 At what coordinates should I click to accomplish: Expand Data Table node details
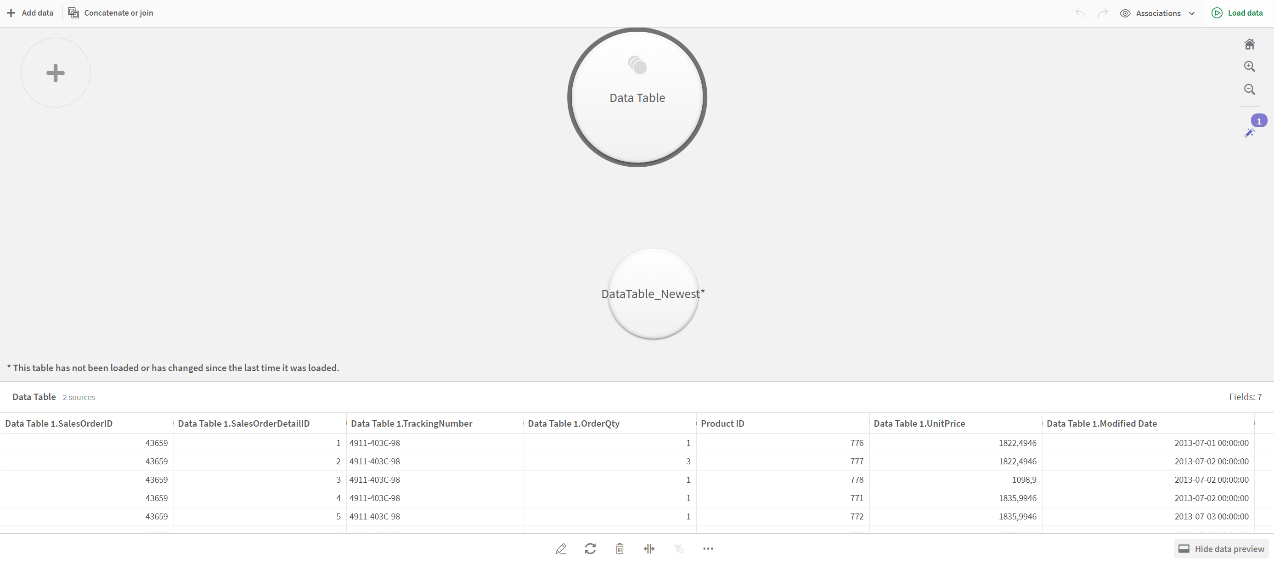636,97
